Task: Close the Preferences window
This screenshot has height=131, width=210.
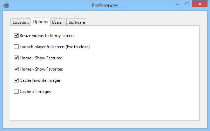Action: click(x=200, y=4)
